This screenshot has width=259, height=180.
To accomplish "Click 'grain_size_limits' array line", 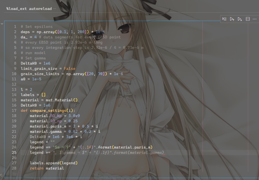I will click(72, 74).
